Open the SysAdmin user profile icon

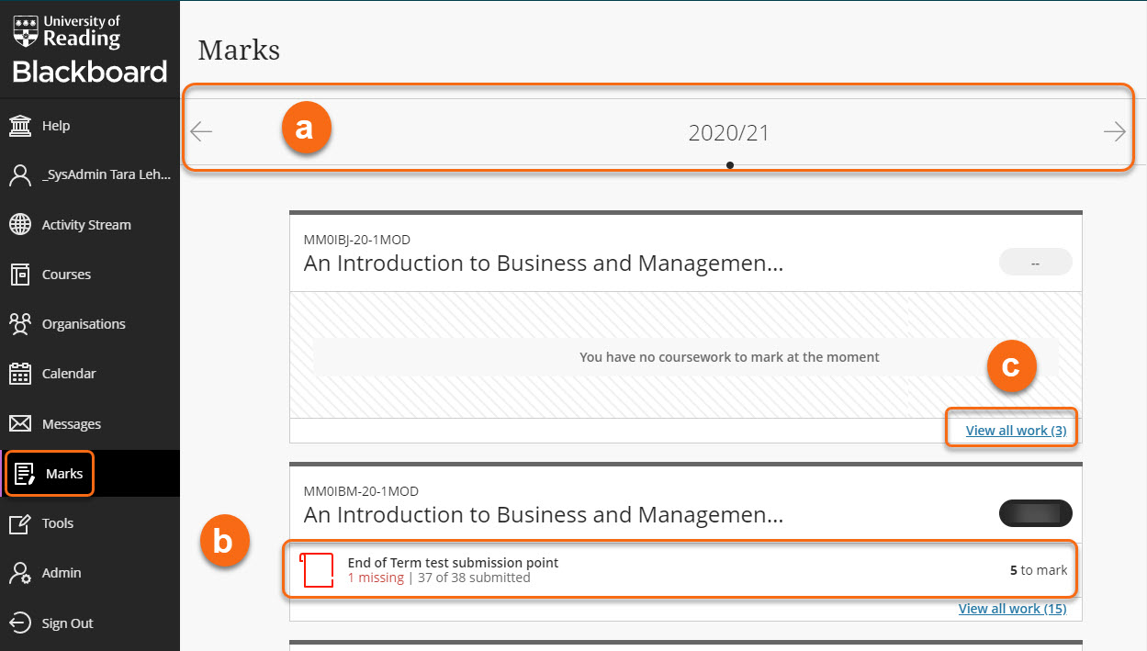(20, 175)
